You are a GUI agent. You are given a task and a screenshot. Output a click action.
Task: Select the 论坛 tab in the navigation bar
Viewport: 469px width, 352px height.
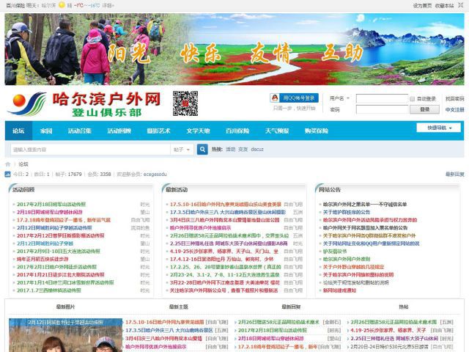point(18,131)
